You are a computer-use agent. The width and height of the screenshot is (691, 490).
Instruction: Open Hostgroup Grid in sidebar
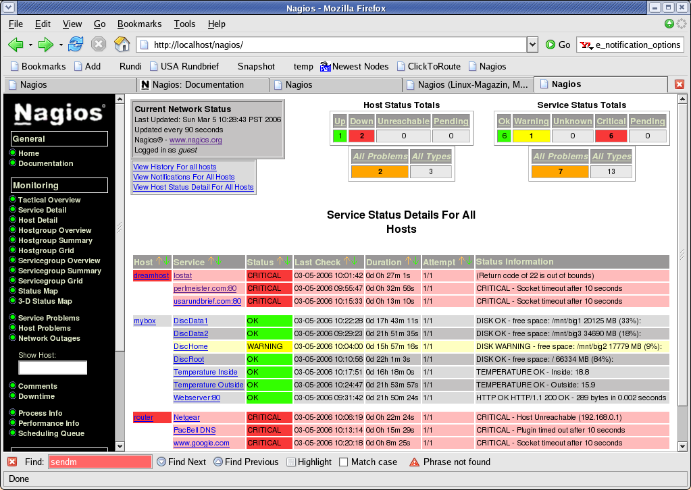pyautogui.click(x=46, y=250)
